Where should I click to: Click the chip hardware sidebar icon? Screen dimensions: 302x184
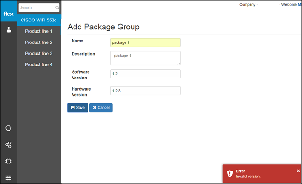(x=8, y=161)
